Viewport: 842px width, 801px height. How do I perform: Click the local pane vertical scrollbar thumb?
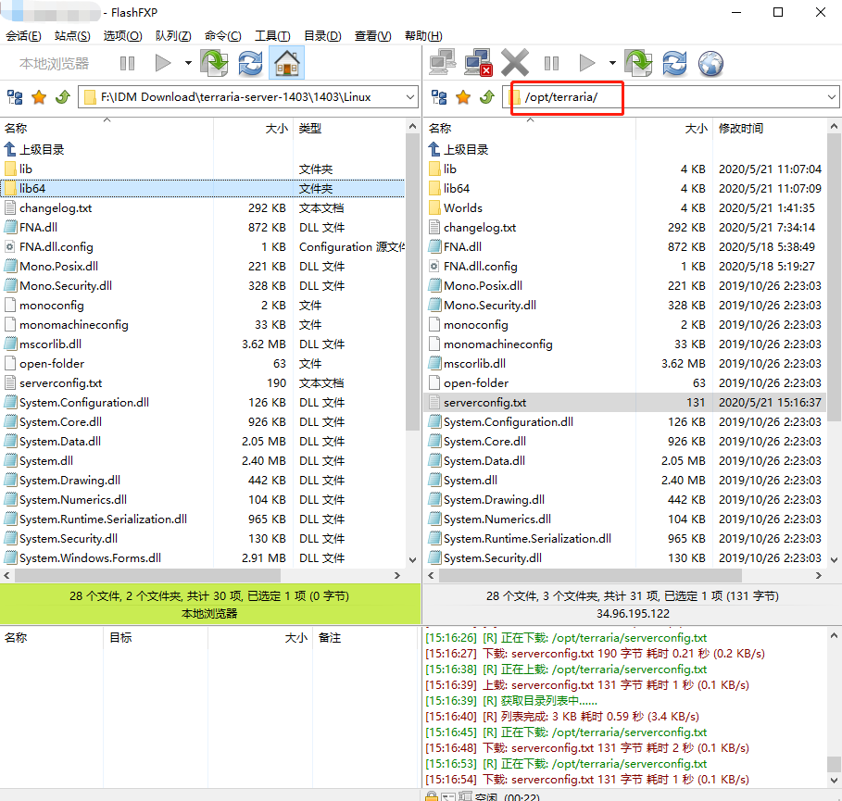click(x=412, y=282)
